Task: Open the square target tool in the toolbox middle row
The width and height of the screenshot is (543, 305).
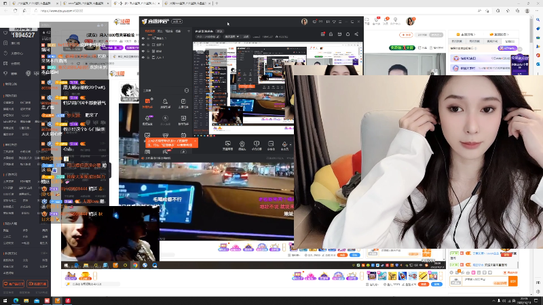Action: click(x=183, y=120)
